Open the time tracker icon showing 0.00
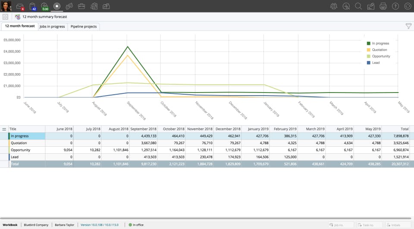The height and width of the screenshot is (229, 414). click(44, 6)
